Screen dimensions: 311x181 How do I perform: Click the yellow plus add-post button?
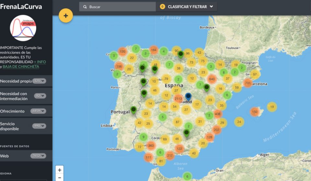[x=66, y=16]
